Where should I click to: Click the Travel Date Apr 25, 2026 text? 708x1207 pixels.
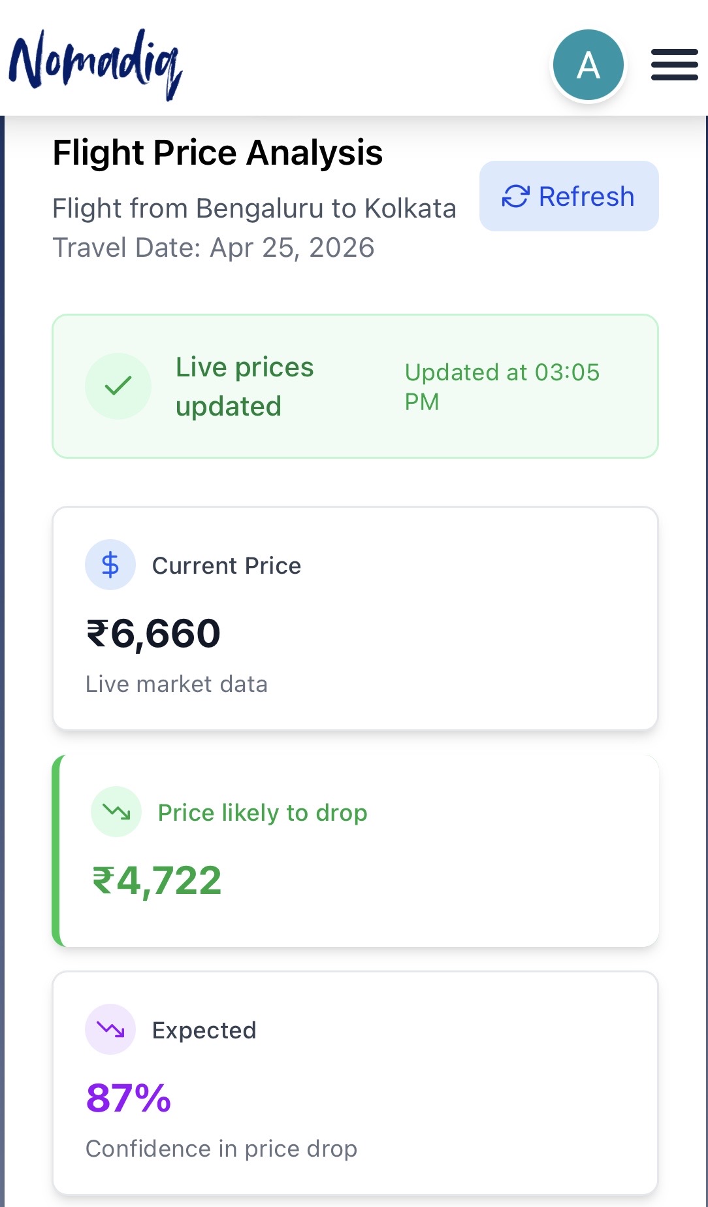[x=214, y=248]
